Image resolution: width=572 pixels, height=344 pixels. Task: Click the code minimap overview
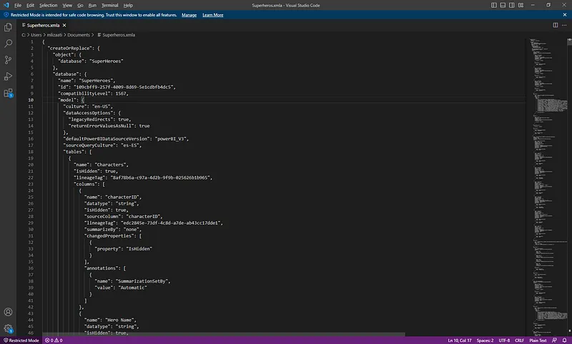(547, 186)
